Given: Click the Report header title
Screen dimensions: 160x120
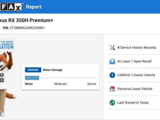Looking at the screenshot, I should (34, 7).
